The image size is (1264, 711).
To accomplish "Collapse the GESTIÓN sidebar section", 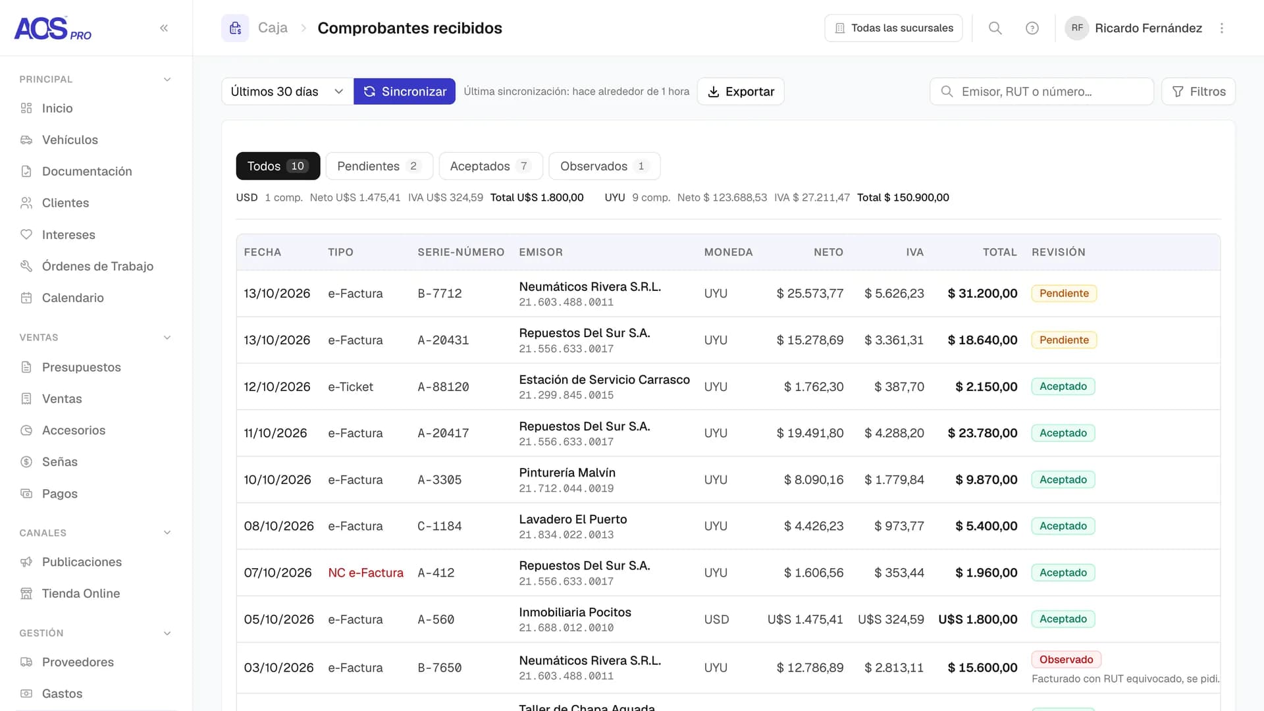I will coord(167,633).
